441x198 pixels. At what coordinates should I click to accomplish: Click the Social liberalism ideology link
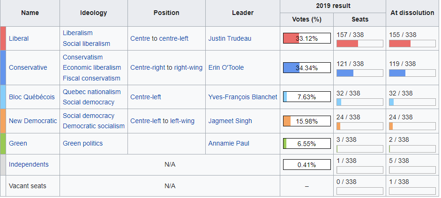[86, 44]
